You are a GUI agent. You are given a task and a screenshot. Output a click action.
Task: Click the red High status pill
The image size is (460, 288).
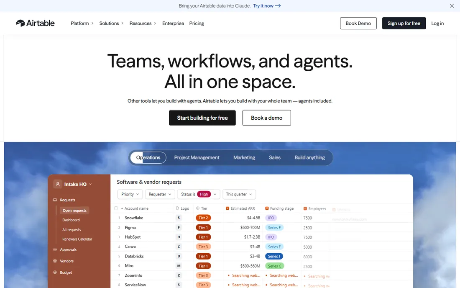(204, 194)
